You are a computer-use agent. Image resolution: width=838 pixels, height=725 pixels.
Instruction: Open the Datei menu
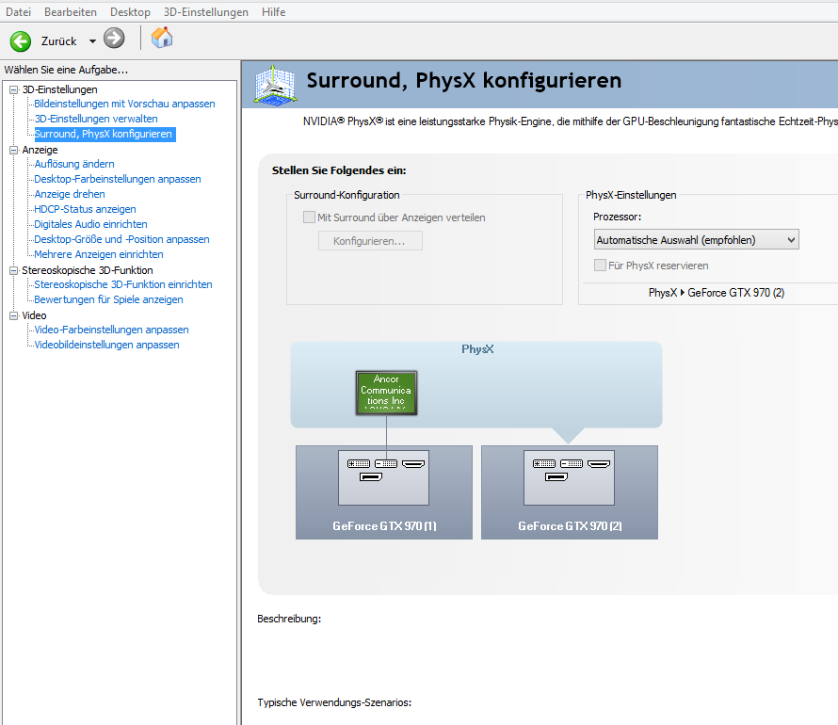[x=18, y=11]
